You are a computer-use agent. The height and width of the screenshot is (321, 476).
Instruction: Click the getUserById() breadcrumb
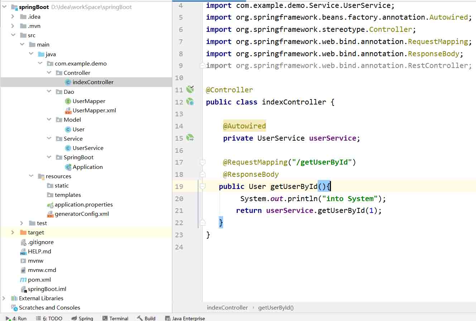click(276, 308)
